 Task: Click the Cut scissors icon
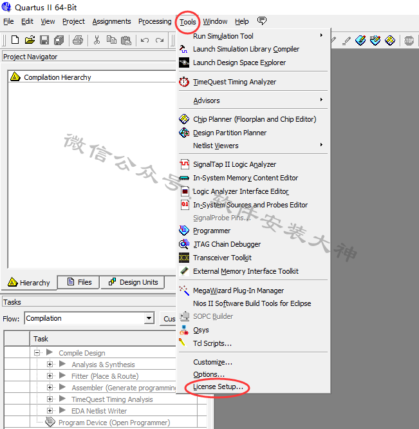click(x=97, y=40)
